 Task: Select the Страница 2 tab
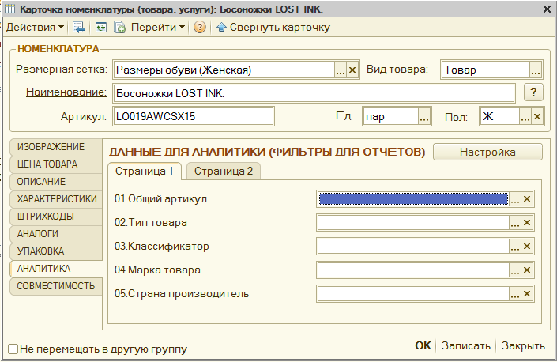(x=224, y=172)
